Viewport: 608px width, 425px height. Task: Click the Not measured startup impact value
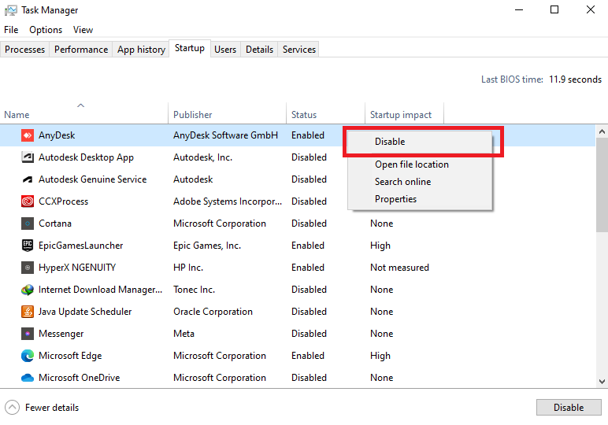tap(399, 268)
